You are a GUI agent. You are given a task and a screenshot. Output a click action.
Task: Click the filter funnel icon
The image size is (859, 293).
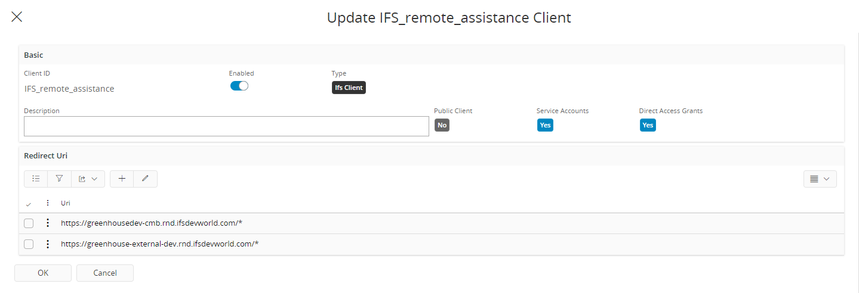tap(59, 179)
